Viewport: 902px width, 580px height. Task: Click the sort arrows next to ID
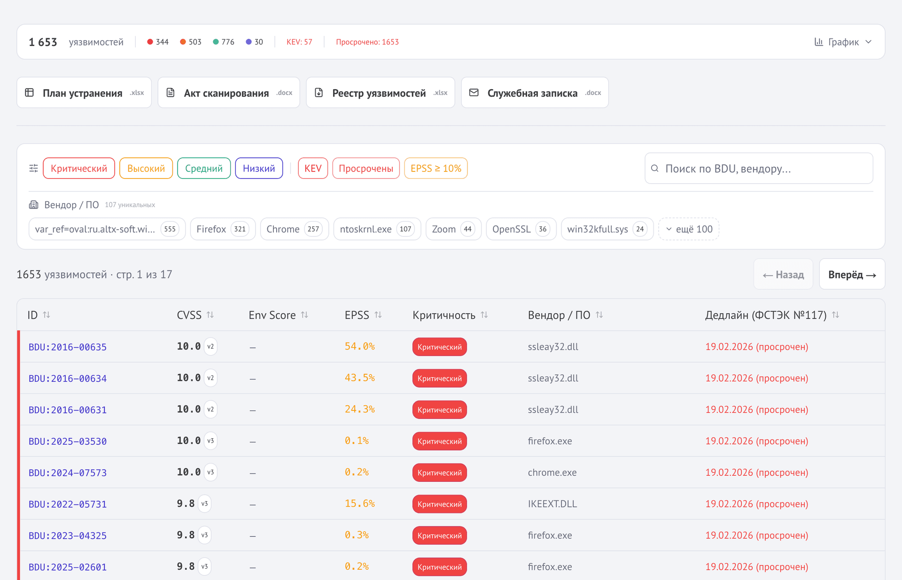pyautogui.click(x=47, y=315)
